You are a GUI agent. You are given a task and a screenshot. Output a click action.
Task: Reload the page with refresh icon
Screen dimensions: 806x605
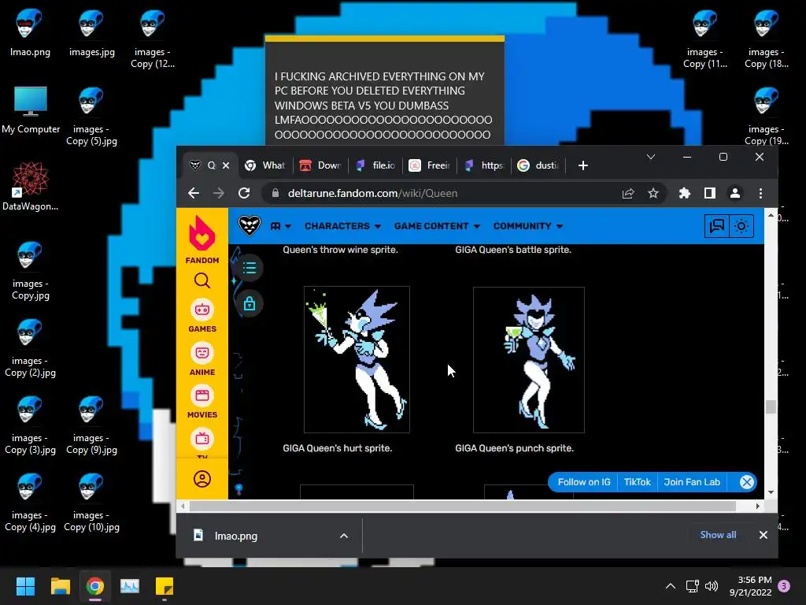pos(244,194)
